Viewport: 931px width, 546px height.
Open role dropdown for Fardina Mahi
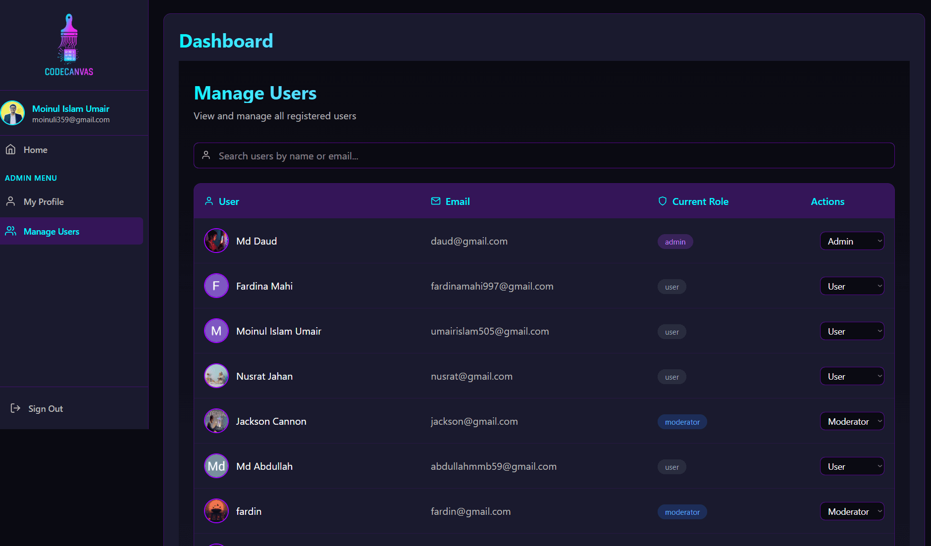coord(852,287)
